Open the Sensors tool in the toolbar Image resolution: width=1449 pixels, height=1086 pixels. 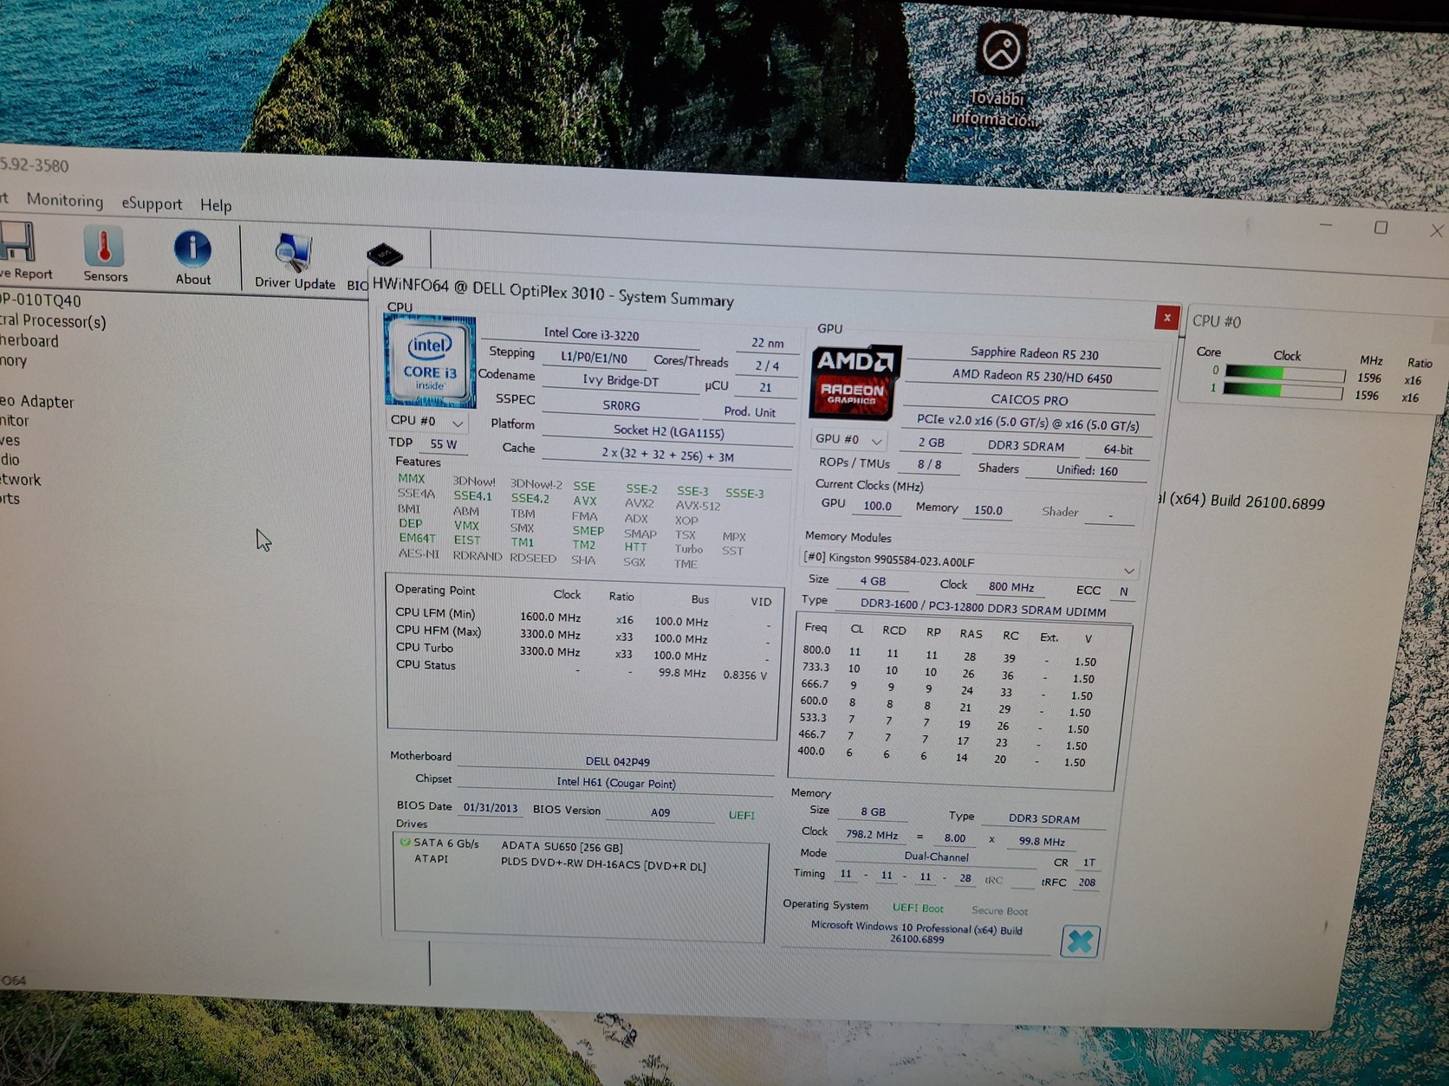[x=105, y=255]
